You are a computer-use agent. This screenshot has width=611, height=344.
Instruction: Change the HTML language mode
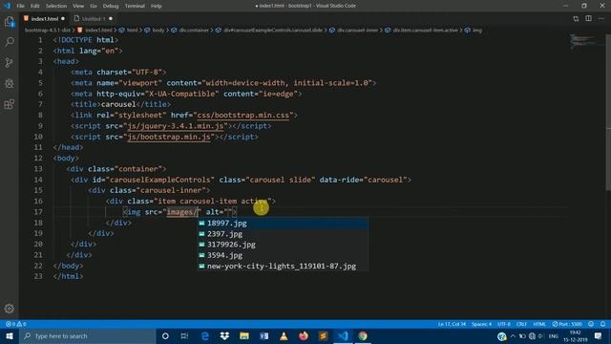(539, 324)
